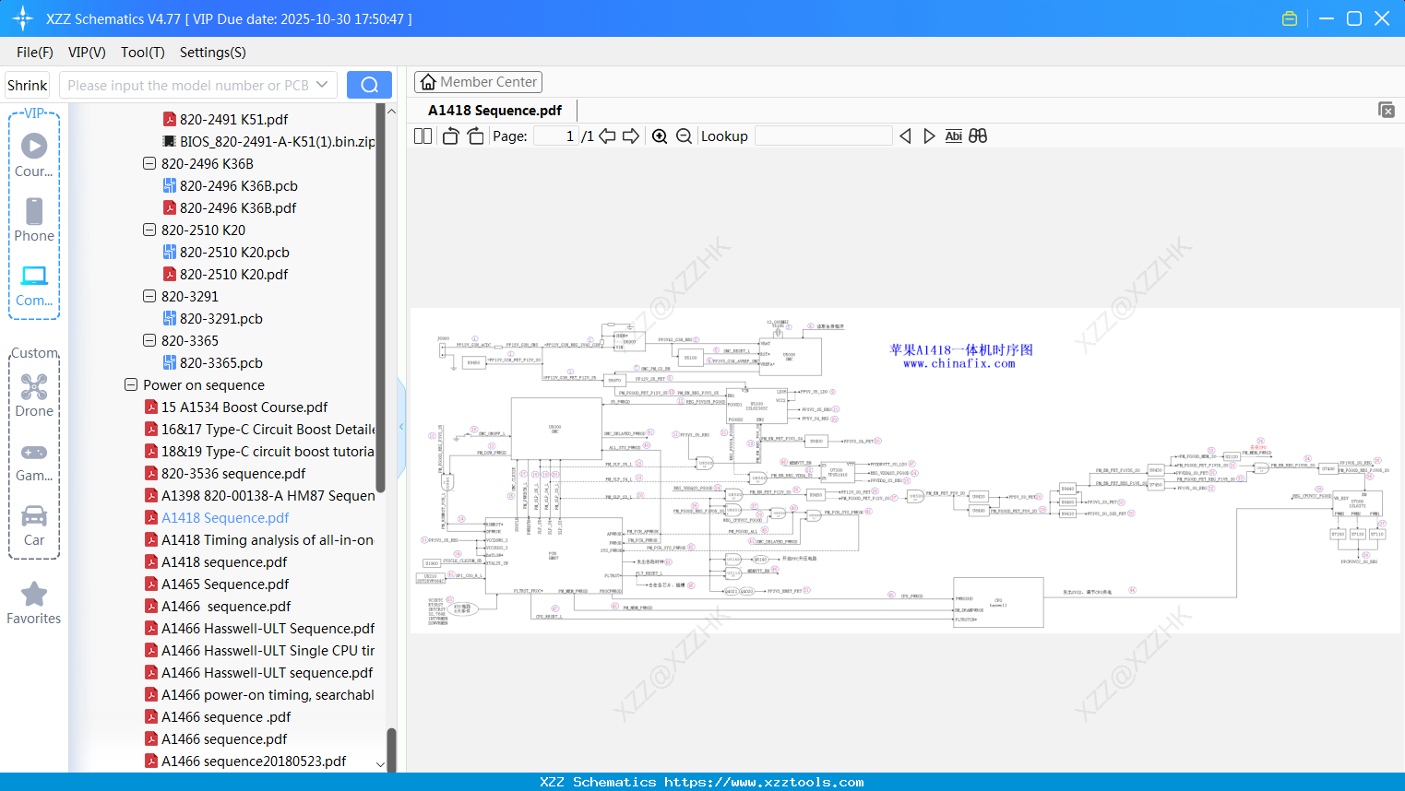Rotate the page clockwise
The image size is (1405, 791).
[475, 136]
